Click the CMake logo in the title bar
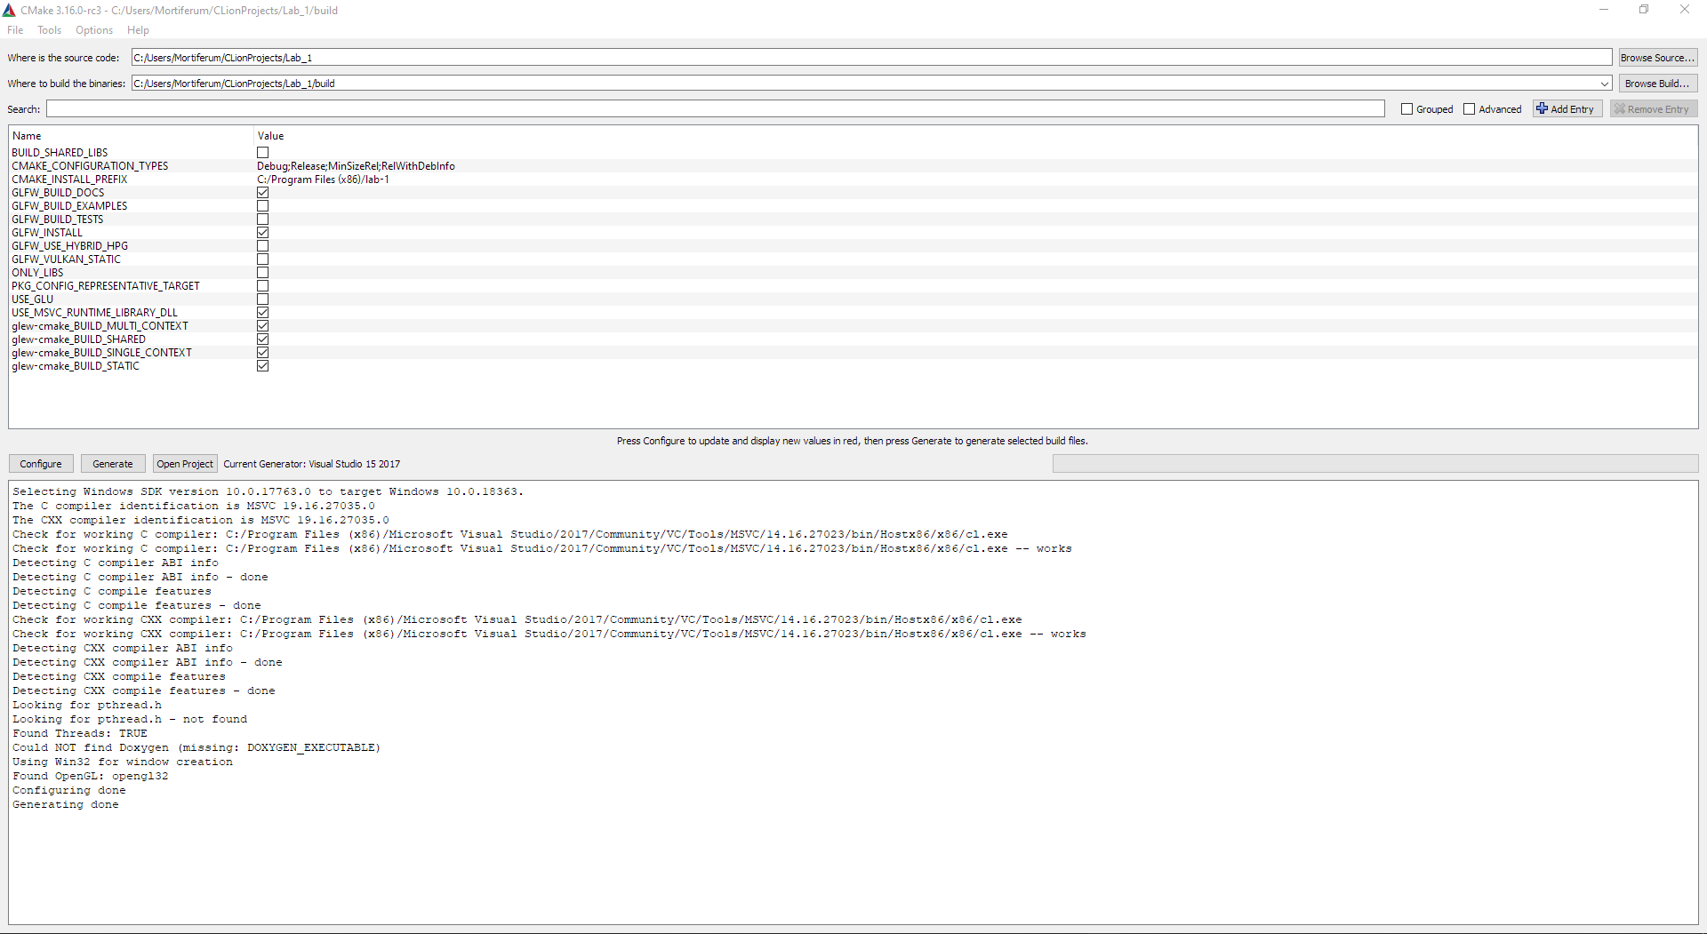Image resolution: width=1707 pixels, height=934 pixels. pos(10,10)
